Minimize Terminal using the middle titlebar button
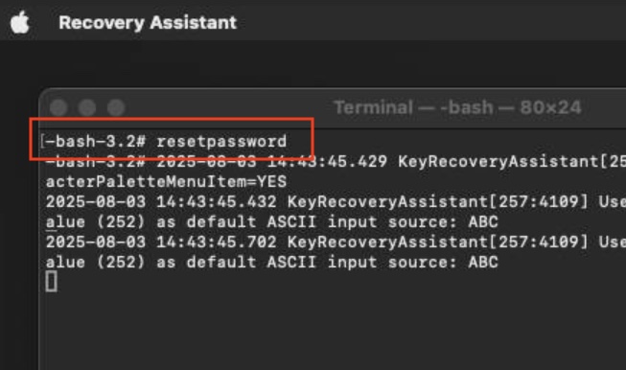Image resolution: width=626 pixels, height=370 pixels. point(87,107)
